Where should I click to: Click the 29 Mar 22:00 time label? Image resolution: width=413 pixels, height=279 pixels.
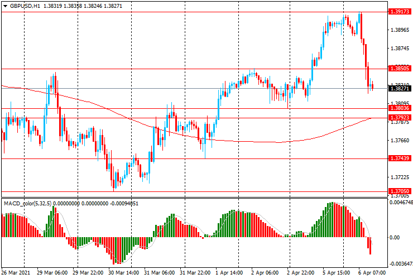[88, 272]
